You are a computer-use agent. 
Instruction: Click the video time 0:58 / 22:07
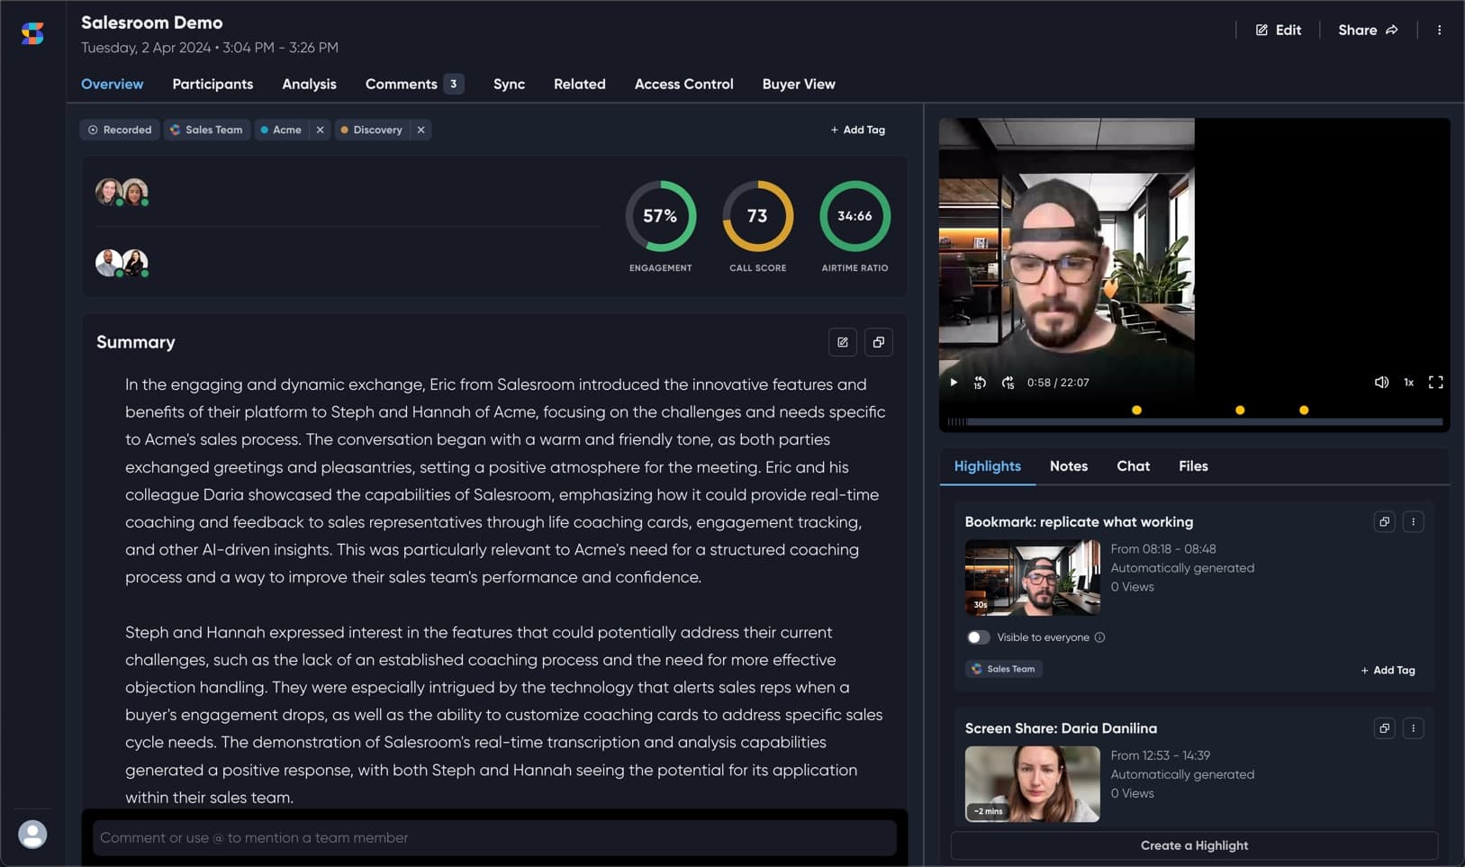coord(1058,383)
